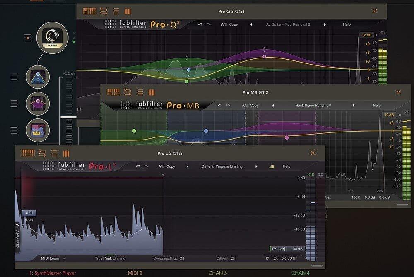Select previous preset arrow in Pro-Q 3
This screenshot has width=414, height=277.
click(251, 24)
